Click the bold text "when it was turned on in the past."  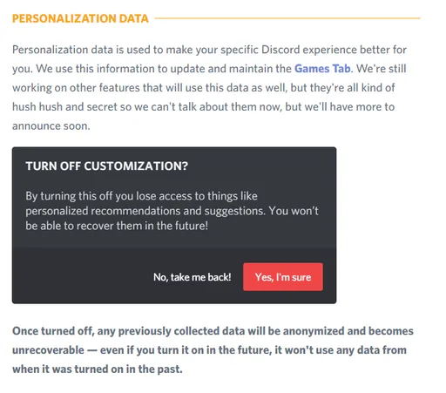(x=98, y=369)
